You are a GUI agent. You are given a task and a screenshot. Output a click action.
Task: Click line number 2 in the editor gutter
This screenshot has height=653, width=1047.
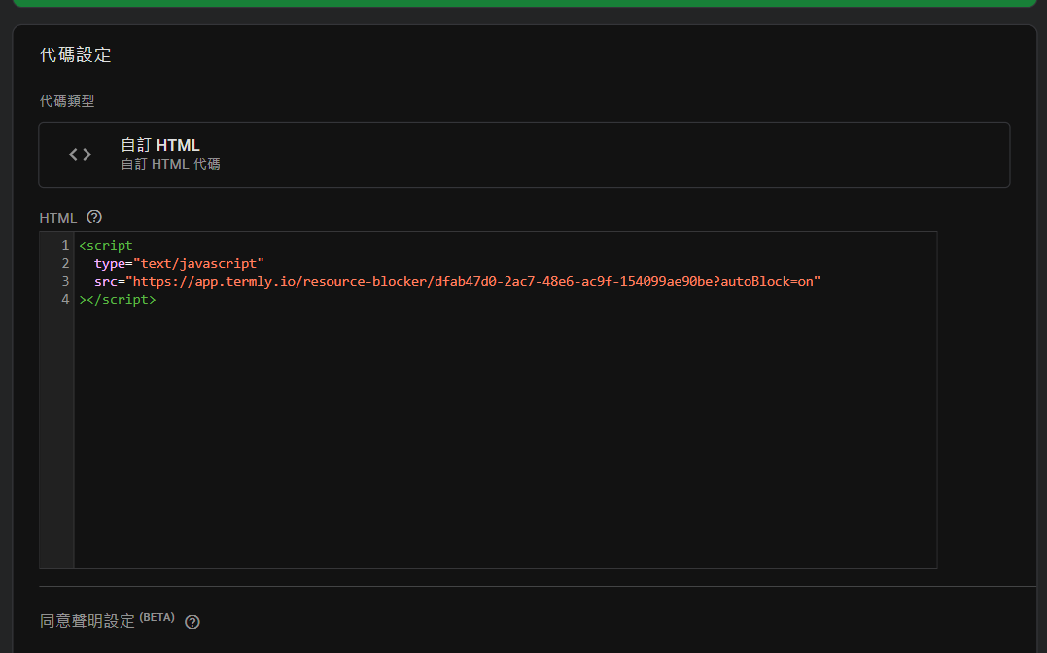pyautogui.click(x=65, y=263)
